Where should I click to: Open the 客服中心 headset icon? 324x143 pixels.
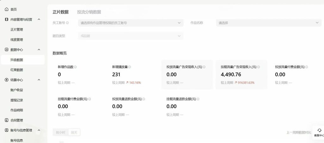pyautogui.click(x=320, y=130)
